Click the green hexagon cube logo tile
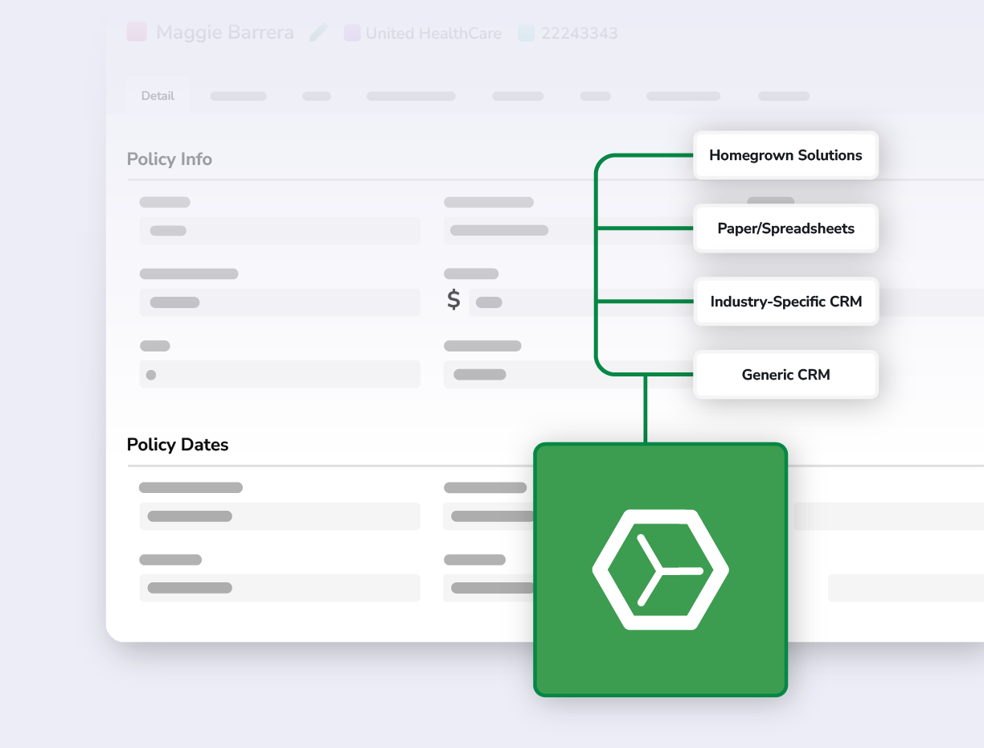Image resolution: width=984 pixels, height=748 pixels. [660, 569]
